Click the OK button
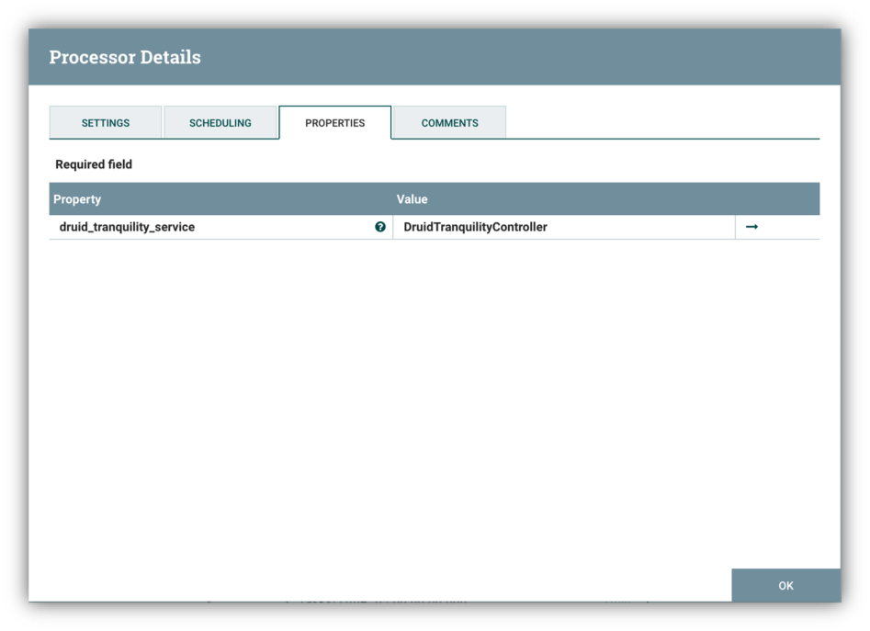870x631 pixels. tap(785, 585)
